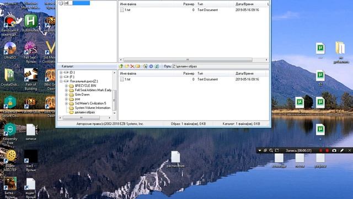This screenshot has width=353, height=199.
Task: Click the fullscreen rectangle icon on recorder bar
Action: click(277, 150)
